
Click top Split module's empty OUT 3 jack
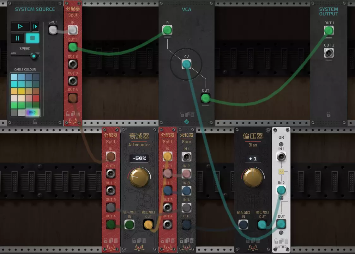[73, 81]
